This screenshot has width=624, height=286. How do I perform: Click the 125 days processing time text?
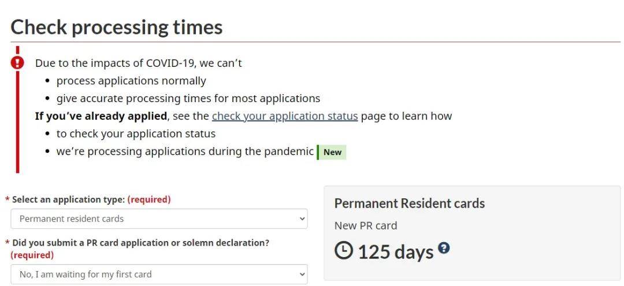click(396, 252)
